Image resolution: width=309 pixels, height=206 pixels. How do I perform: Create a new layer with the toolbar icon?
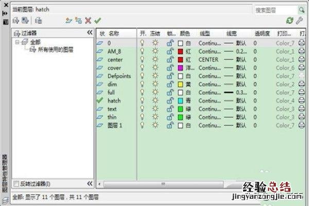(x=69, y=21)
